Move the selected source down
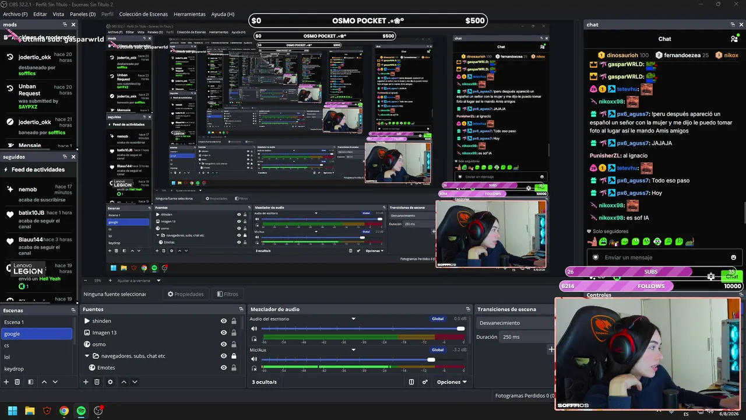Image resolution: width=746 pixels, height=420 pixels. pos(135,382)
